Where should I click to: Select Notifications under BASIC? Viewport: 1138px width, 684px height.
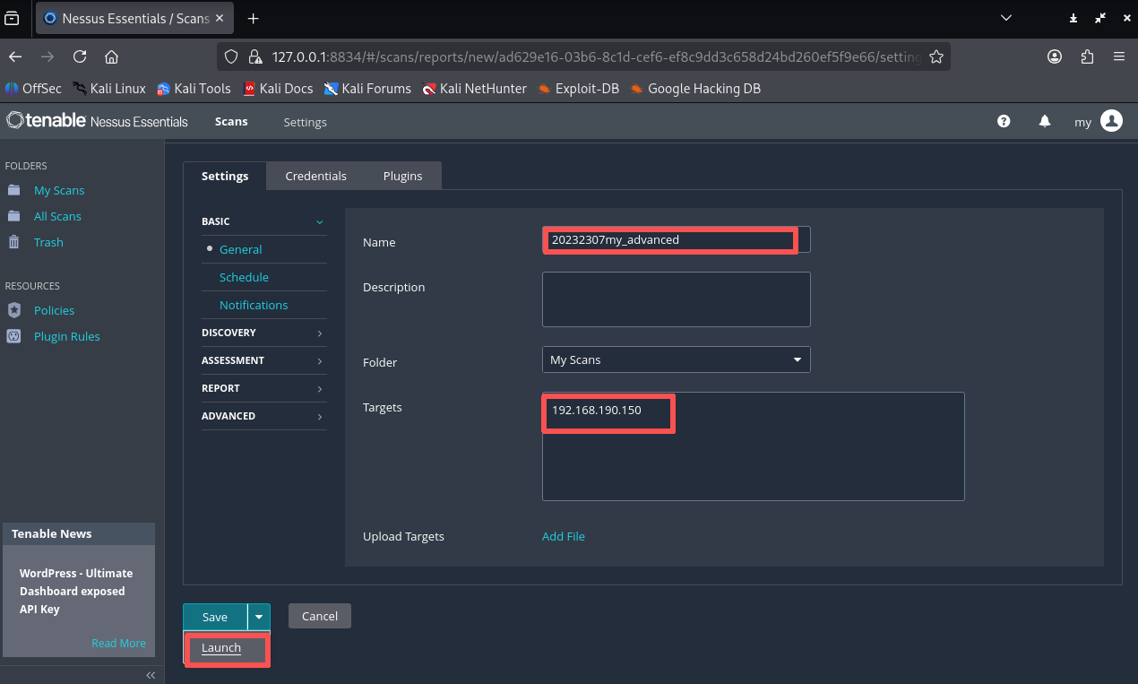254,305
